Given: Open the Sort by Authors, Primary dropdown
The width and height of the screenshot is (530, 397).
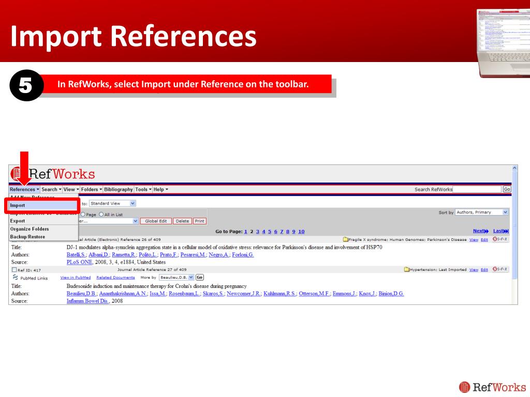Looking at the screenshot, I should point(482,212).
